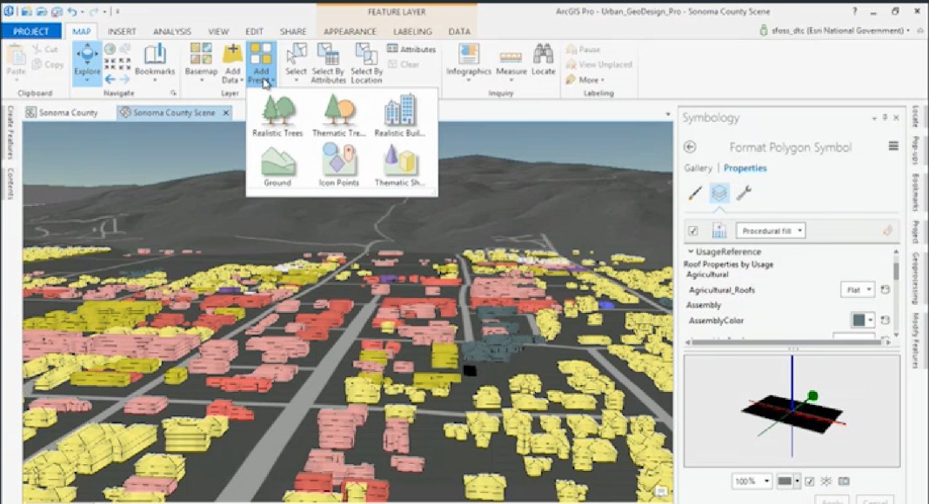Toggle the procedural fill layer checkbox
Viewport: 929px width, 504px height.
(692, 230)
